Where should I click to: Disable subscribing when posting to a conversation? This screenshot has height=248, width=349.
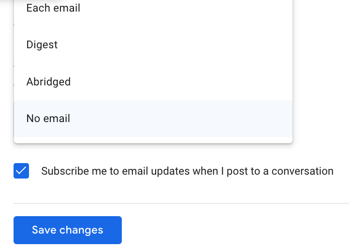(x=21, y=171)
